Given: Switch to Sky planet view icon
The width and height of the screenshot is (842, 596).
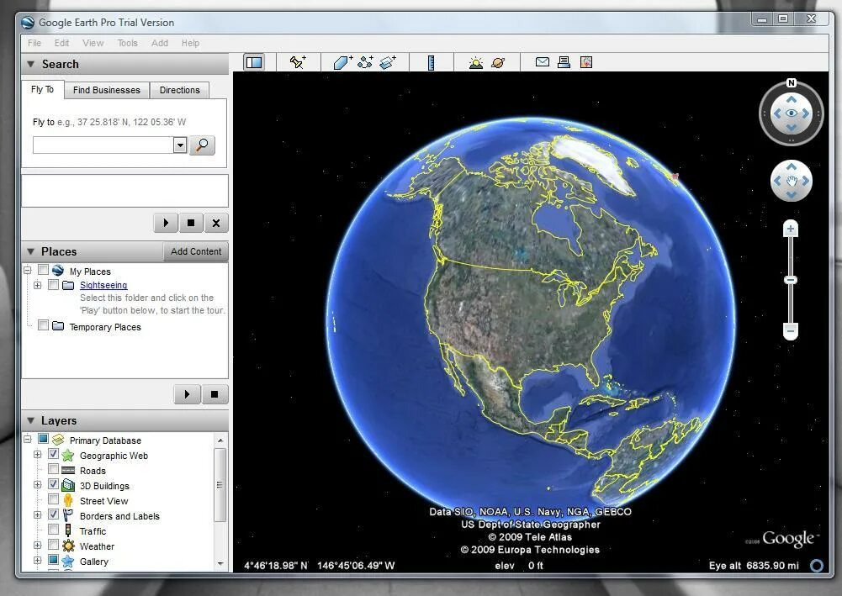Looking at the screenshot, I should (498, 63).
